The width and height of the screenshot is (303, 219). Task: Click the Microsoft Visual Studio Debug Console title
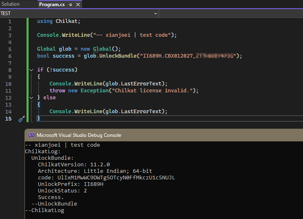[x=79, y=135]
